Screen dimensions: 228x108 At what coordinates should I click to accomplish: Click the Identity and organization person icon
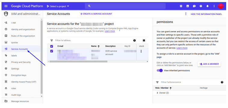tap(6, 29)
